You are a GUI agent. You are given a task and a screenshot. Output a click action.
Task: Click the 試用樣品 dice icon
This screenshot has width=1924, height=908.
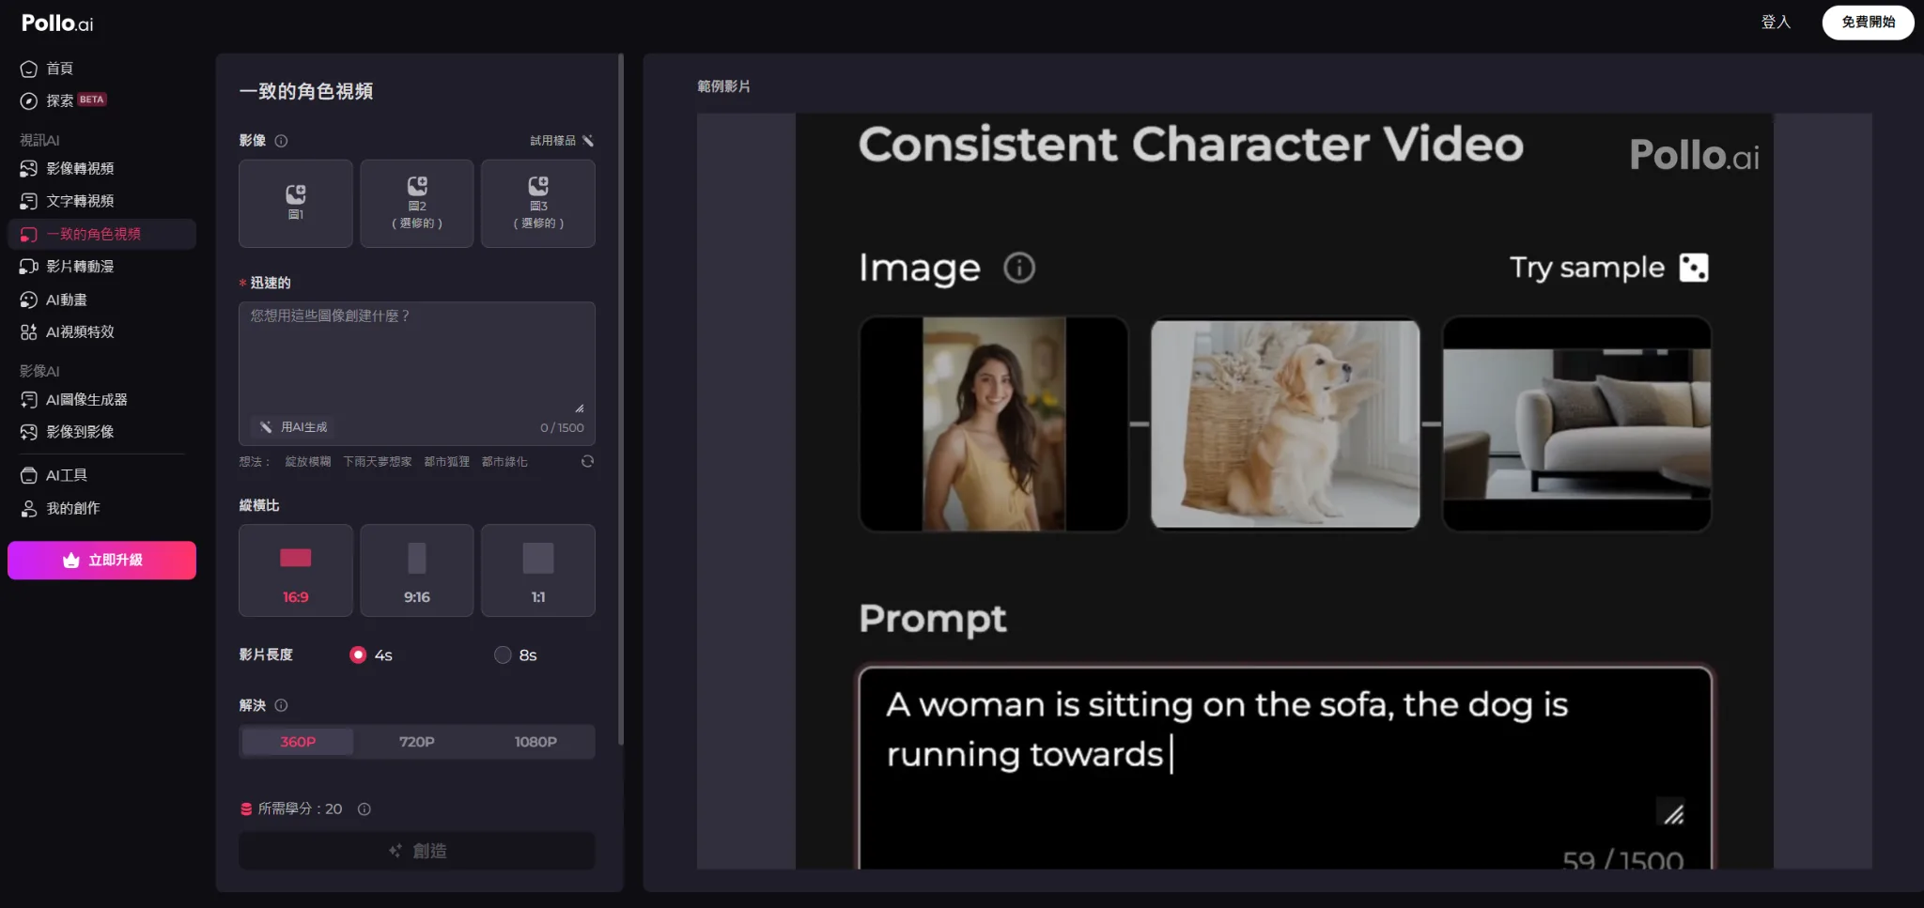pyautogui.click(x=588, y=141)
